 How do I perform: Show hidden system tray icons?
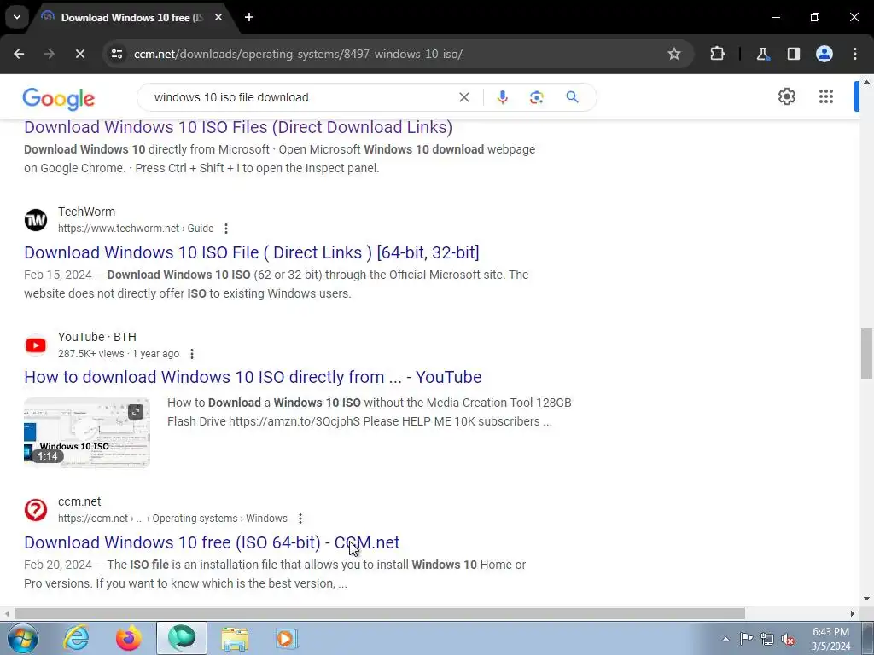725,639
